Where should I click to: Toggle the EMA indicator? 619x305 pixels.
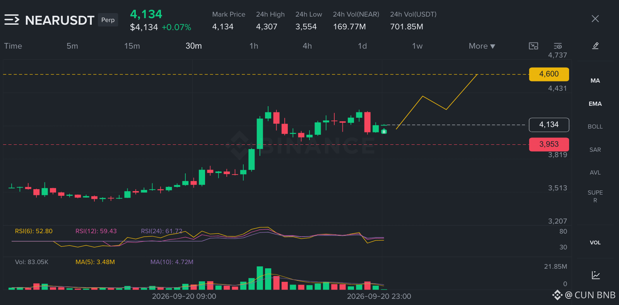point(595,103)
